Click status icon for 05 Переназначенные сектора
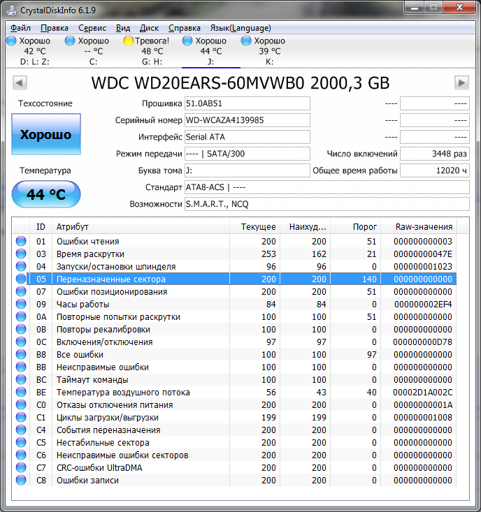The image size is (481, 512). point(21,279)
